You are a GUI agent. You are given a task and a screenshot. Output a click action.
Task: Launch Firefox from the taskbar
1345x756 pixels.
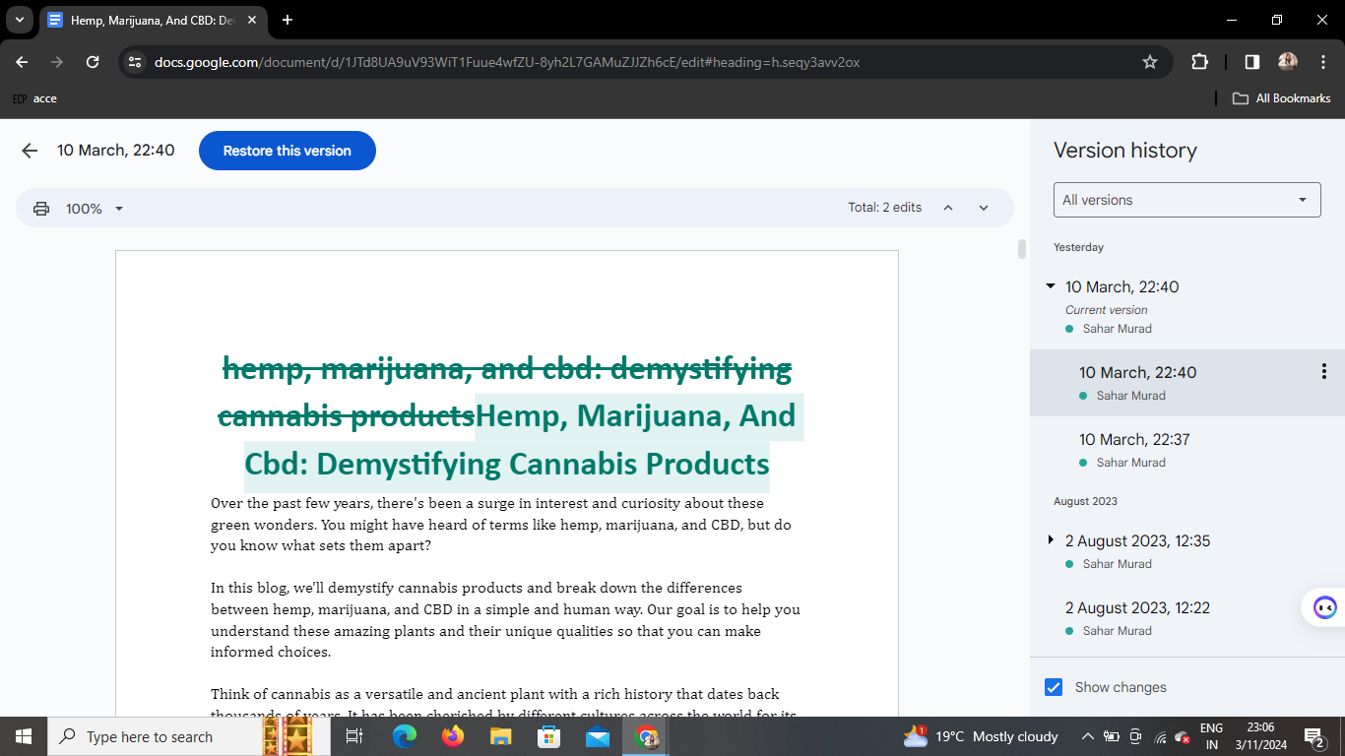pyautogui.click(x=453, y=736)
